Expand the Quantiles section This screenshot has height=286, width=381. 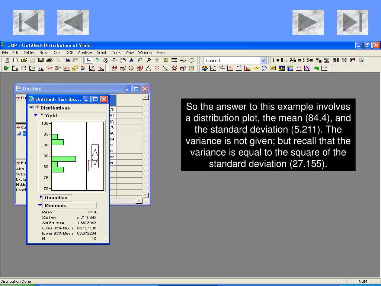tap(41, 197)
